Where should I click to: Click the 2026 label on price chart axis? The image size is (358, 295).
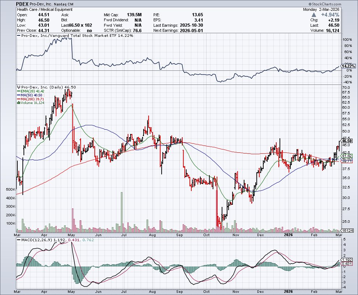point(288,235)
